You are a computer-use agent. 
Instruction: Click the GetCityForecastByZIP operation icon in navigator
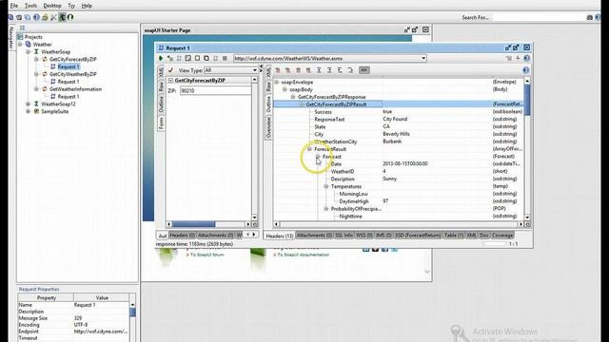(45, 59)
